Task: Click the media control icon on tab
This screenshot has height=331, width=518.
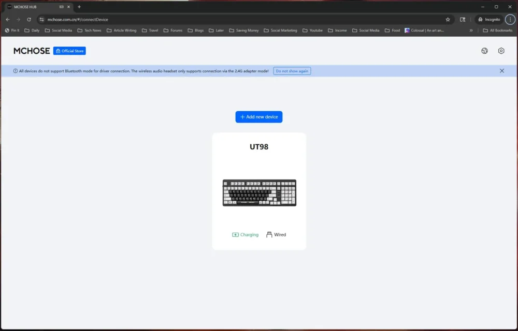Action: coord(62,7)
